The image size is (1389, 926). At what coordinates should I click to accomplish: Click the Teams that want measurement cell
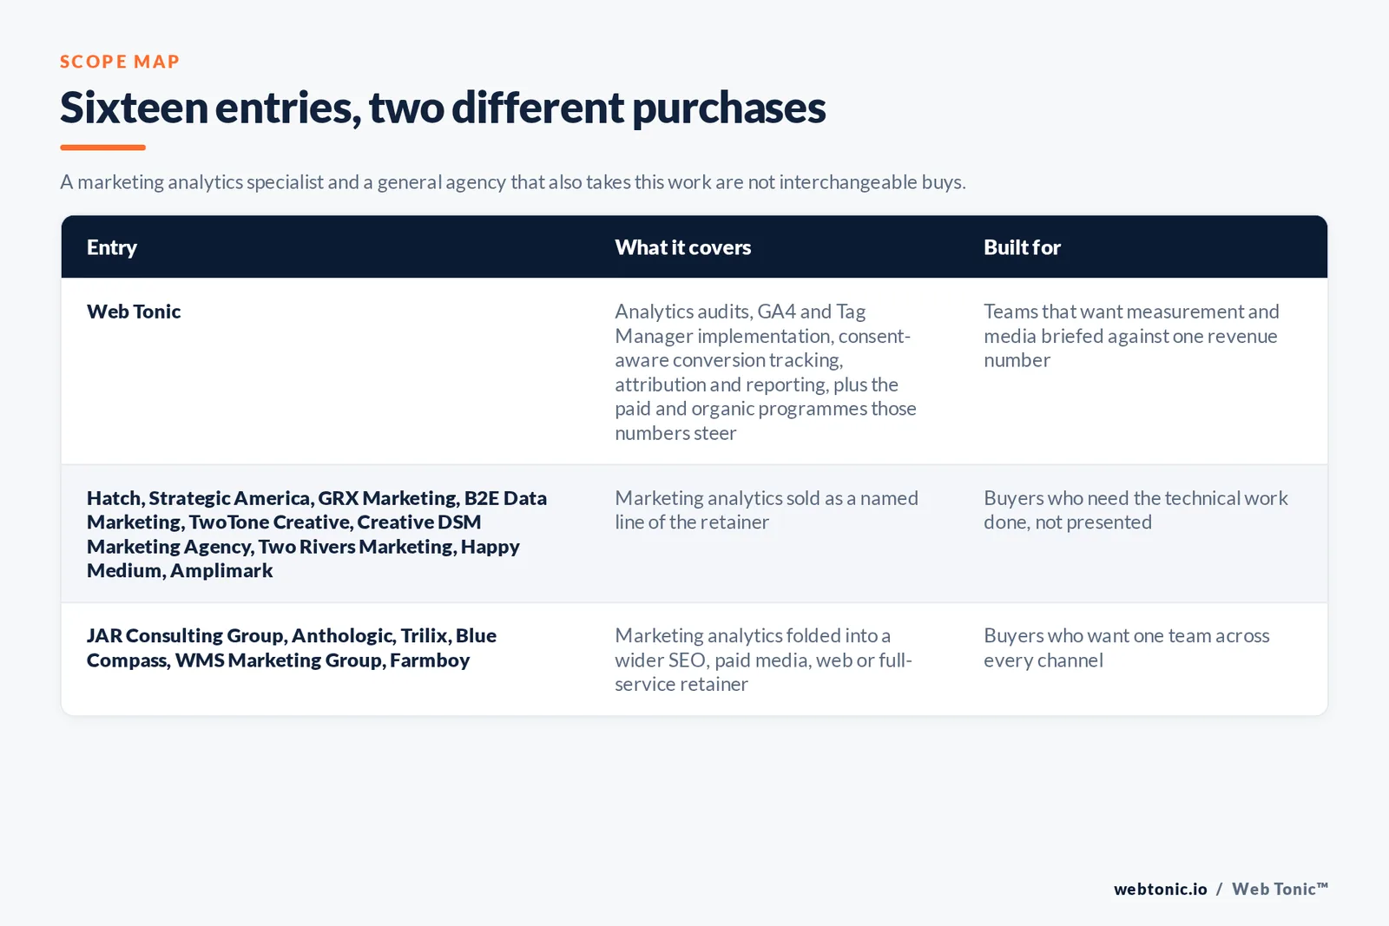(1131, 336)
